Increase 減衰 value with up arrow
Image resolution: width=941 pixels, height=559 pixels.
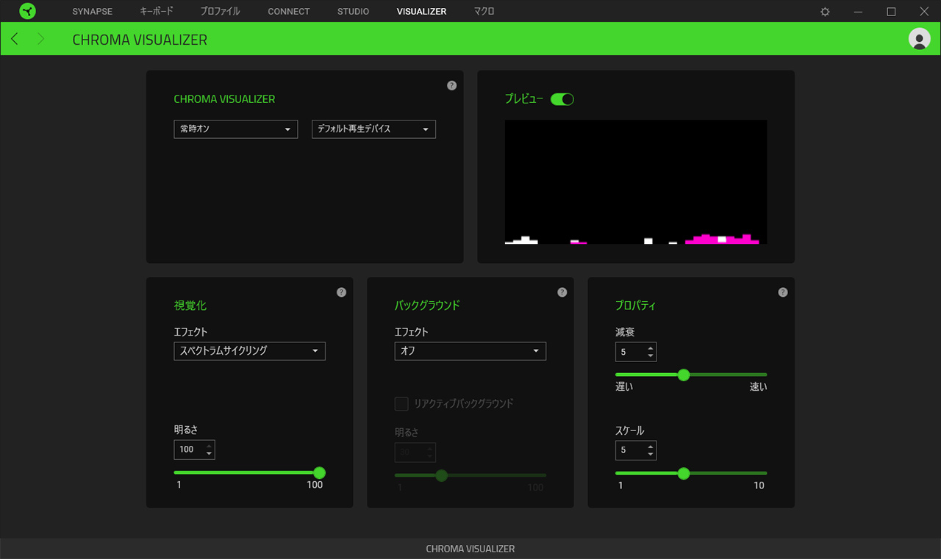(x=651, y=347)
